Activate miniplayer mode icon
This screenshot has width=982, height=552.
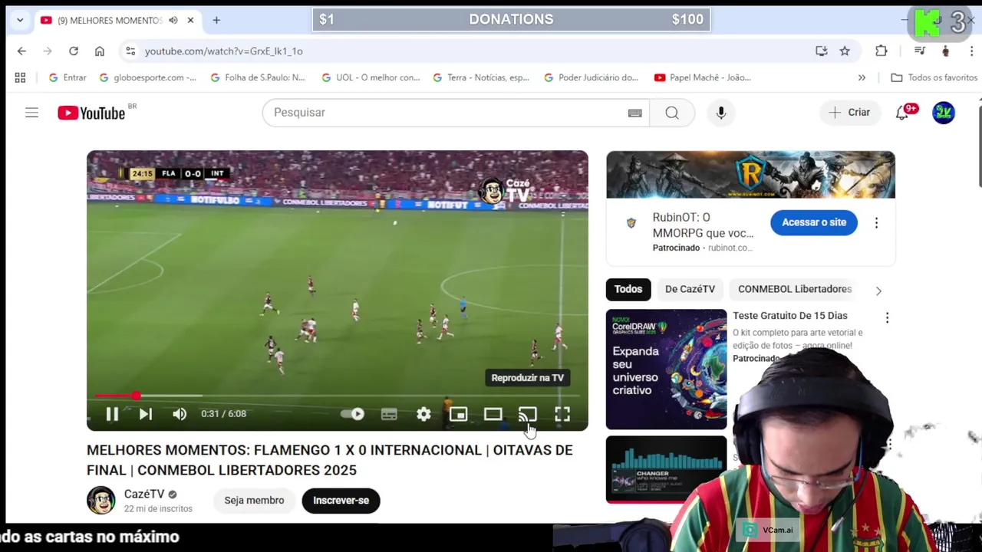pyautogui.click(x=458, y=414)
